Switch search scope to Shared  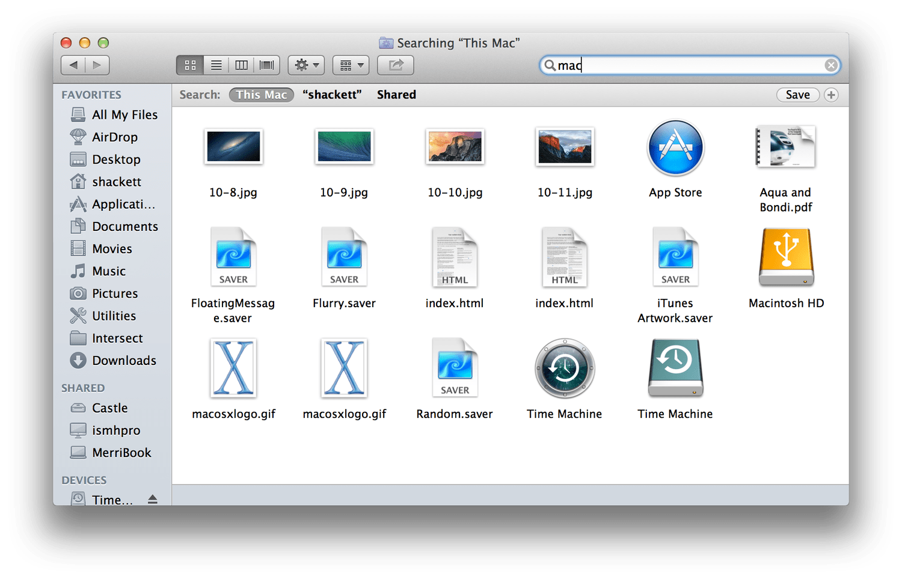point(396,95)
